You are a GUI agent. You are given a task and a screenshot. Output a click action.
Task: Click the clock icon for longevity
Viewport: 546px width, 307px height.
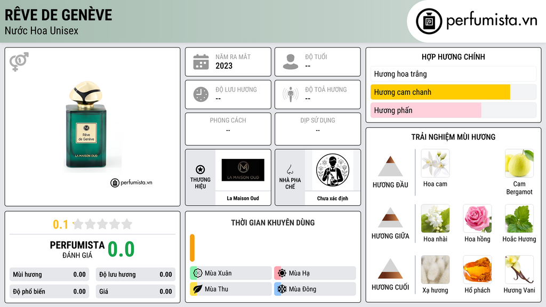pyautogui.click(x=201, y=94)
